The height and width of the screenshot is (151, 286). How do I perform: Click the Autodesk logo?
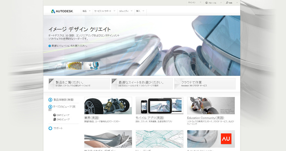(x=62, y=11)
